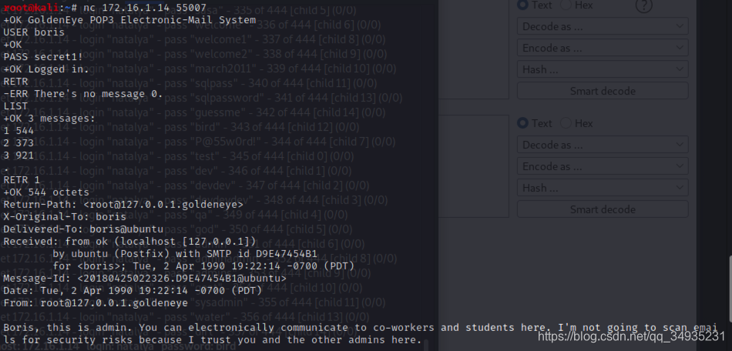Open 'Hash ...' dropdown in first decoder box

coord(603,69)
